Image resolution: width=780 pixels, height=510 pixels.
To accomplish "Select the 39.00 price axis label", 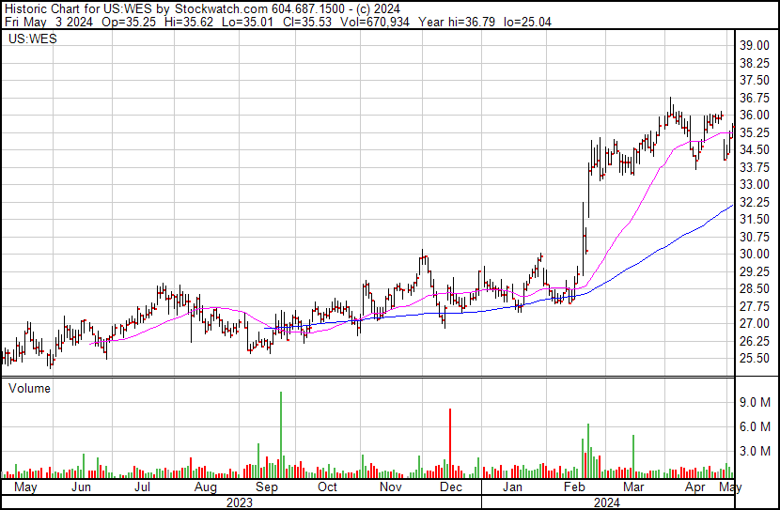I will pos(755,45).
